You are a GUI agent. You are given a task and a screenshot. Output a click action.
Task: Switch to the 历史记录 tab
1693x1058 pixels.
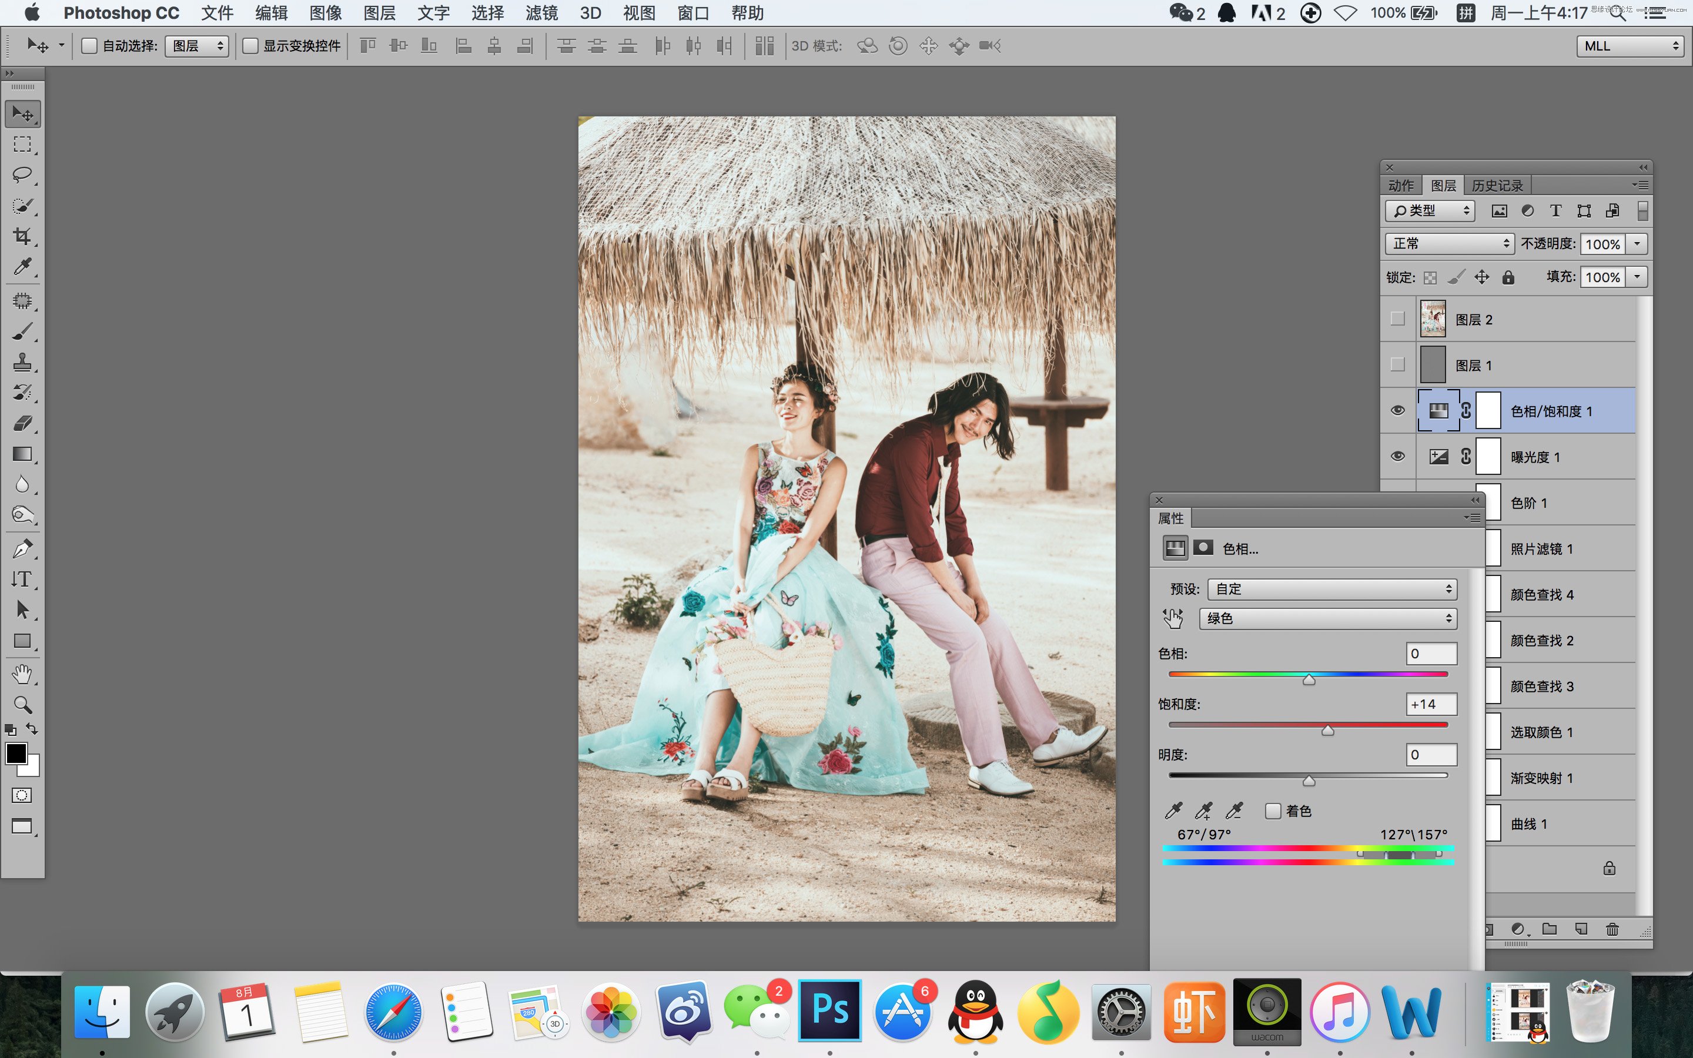(1497, 185)
